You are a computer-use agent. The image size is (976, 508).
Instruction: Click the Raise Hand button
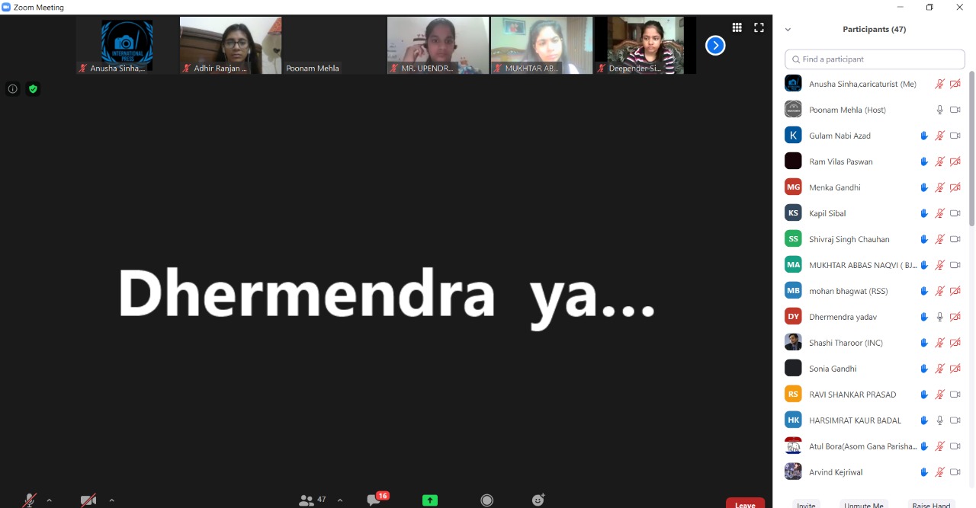931,504
